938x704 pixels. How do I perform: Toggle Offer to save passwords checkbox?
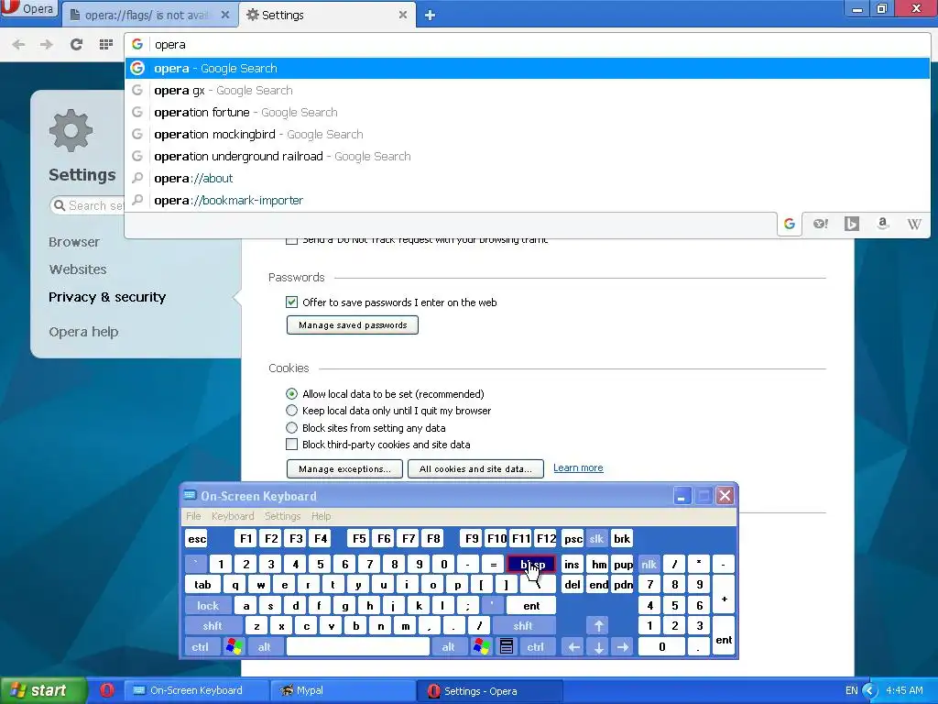291,302
